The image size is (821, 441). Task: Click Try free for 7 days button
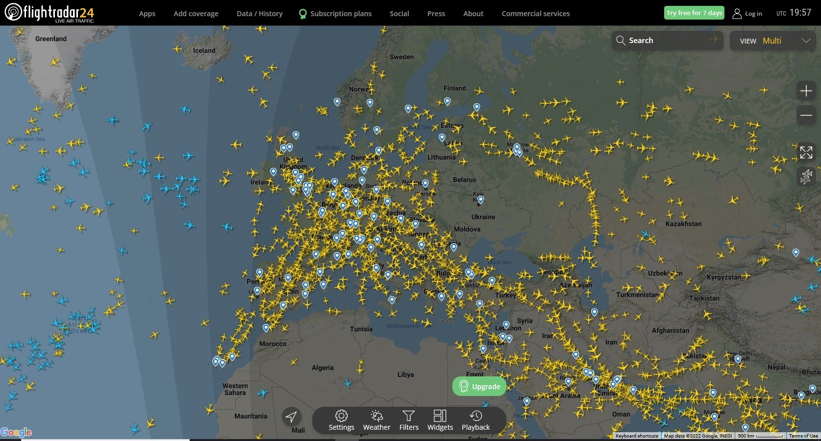[694, 13]
